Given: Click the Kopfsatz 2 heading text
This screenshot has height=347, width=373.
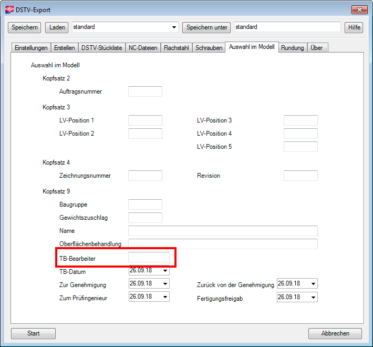Looking at the screenshot, I should coord(56,78).
